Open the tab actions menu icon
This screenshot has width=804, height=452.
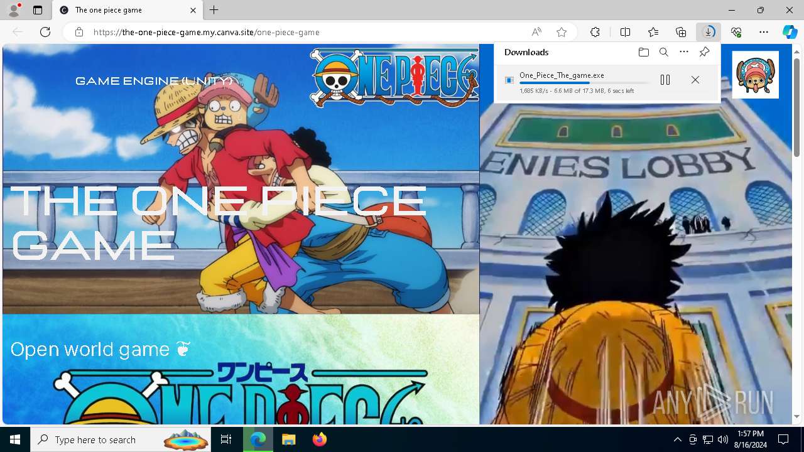[x=38, y=10]
